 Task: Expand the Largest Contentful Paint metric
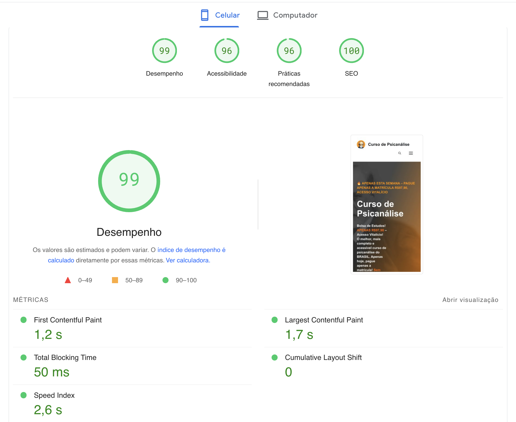point(384,328)
